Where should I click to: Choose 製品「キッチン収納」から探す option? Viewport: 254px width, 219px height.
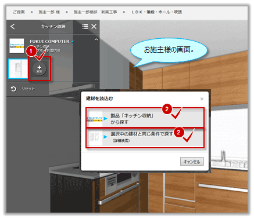145,118
